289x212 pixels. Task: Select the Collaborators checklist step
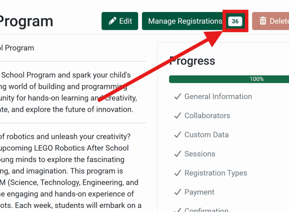coord(207,116)
